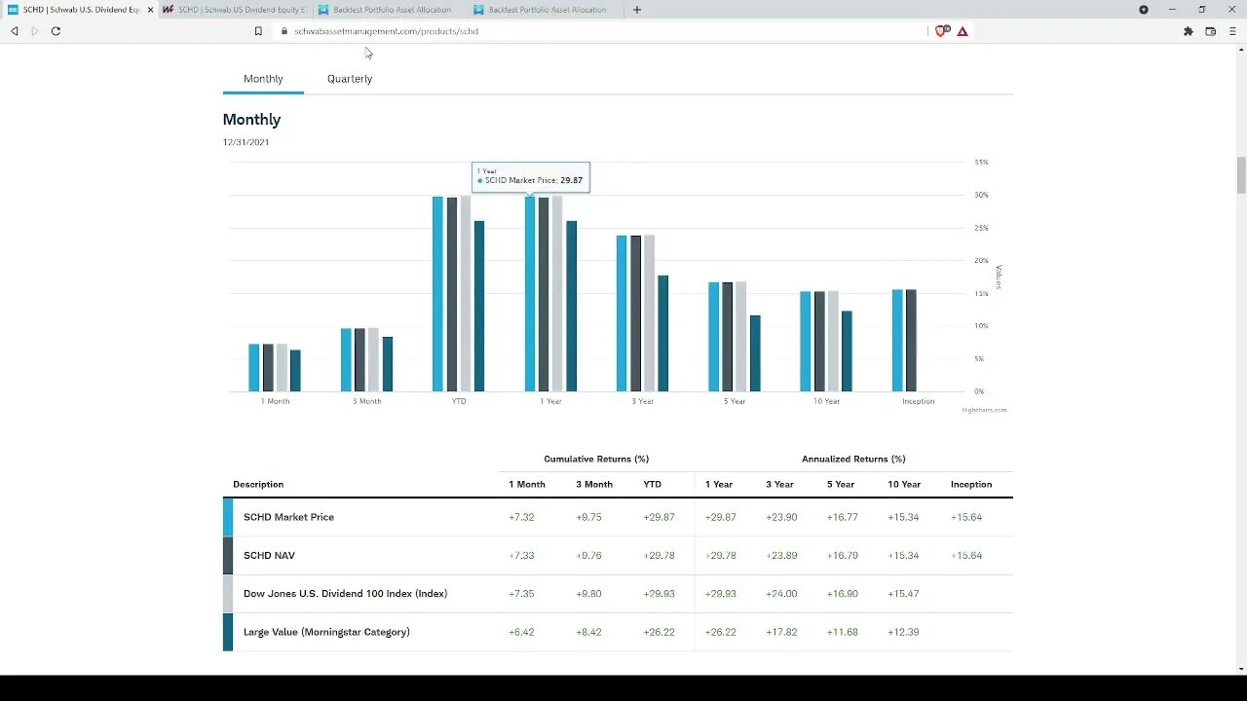Click the 1 Month column header
Screen dimensions: 1247x701
pos(527,484)
